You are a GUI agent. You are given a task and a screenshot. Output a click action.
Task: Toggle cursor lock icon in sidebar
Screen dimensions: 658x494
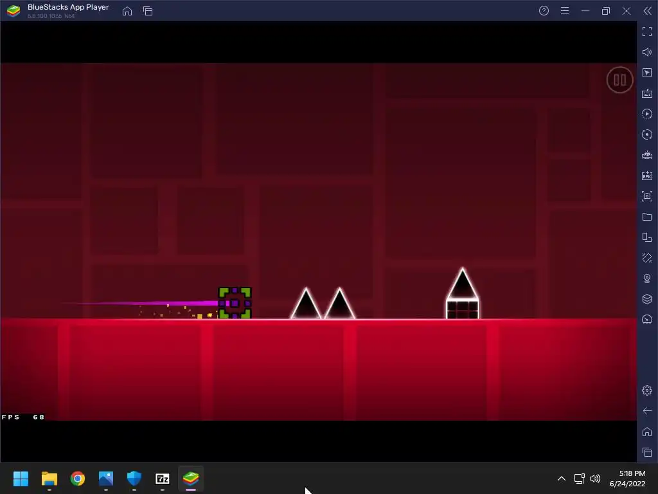(647, 73)
